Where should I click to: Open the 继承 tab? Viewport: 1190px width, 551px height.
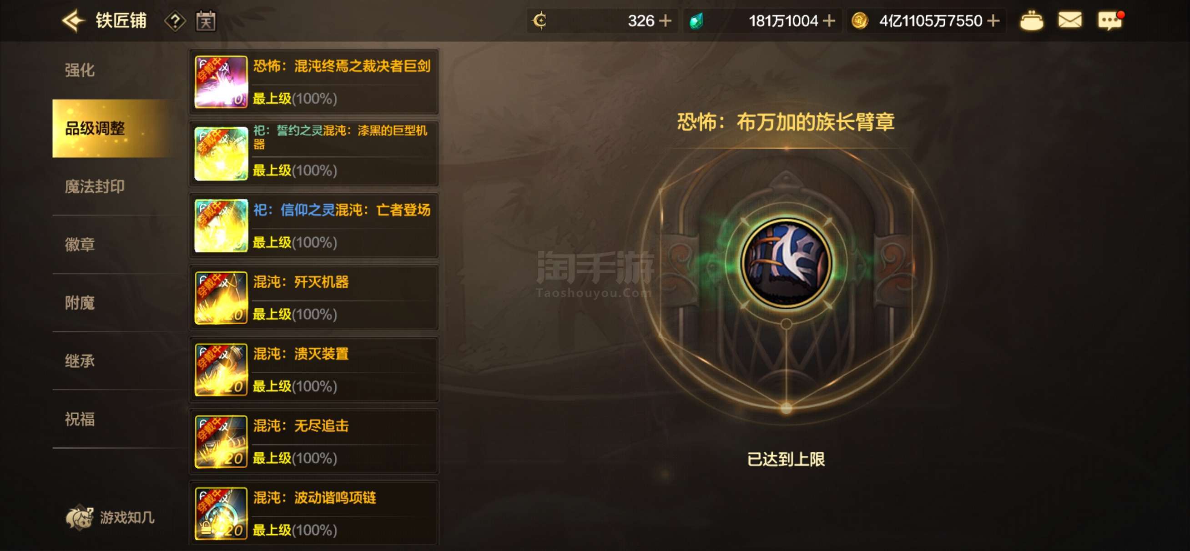[x=80, y=361]
